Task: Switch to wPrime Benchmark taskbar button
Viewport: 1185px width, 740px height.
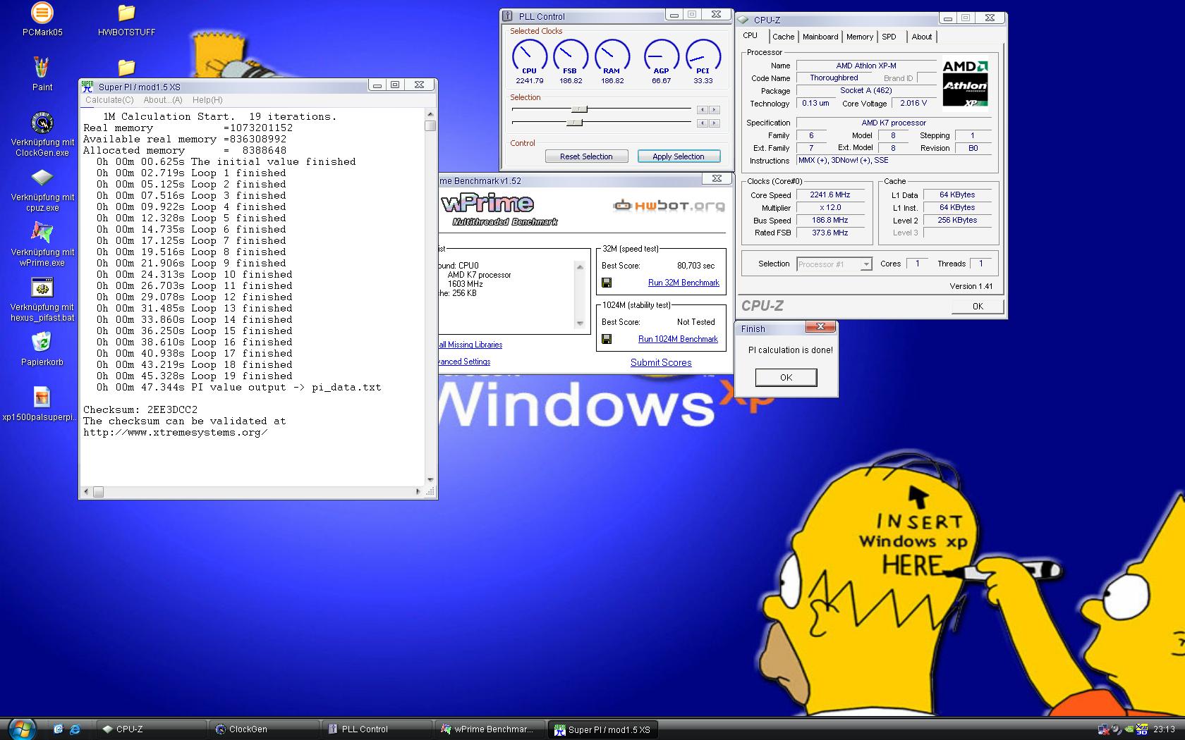Action: (490, 729)
